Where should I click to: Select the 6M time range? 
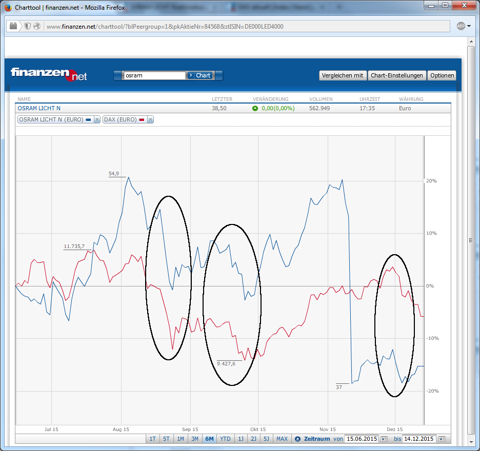pyautogui.click(x=209, y=439)
